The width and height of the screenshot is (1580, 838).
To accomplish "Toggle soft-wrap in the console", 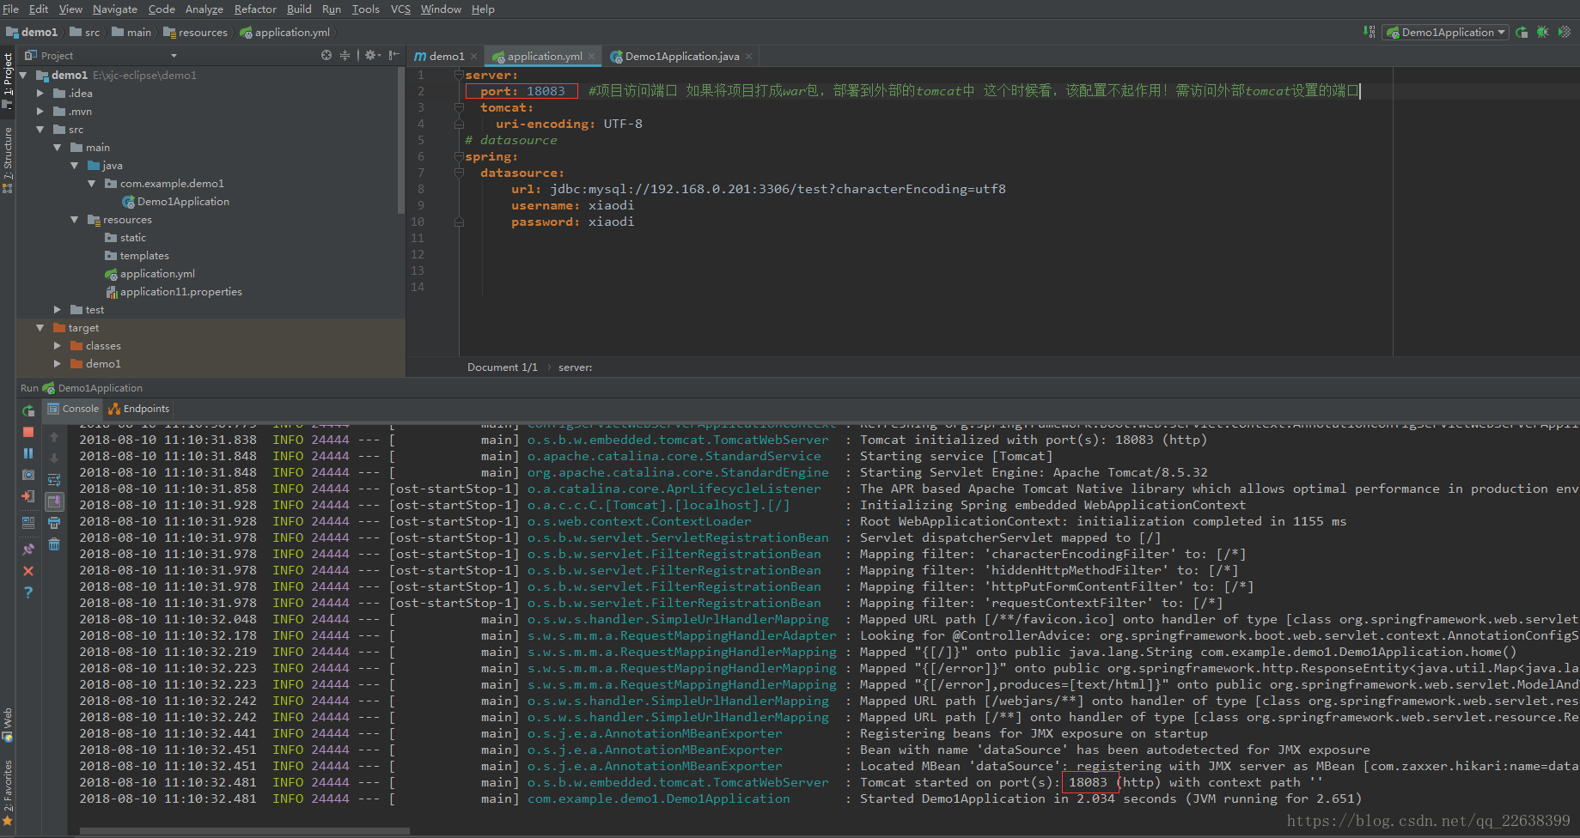I will (x=54, y=480).
